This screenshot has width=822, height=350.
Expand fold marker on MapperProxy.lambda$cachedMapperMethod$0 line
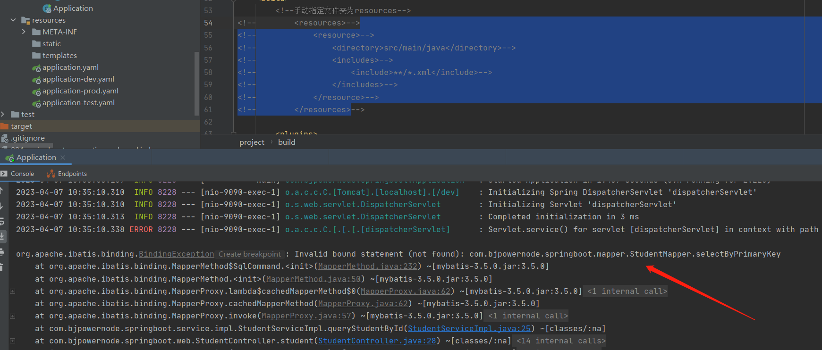(x=13, y=292)
